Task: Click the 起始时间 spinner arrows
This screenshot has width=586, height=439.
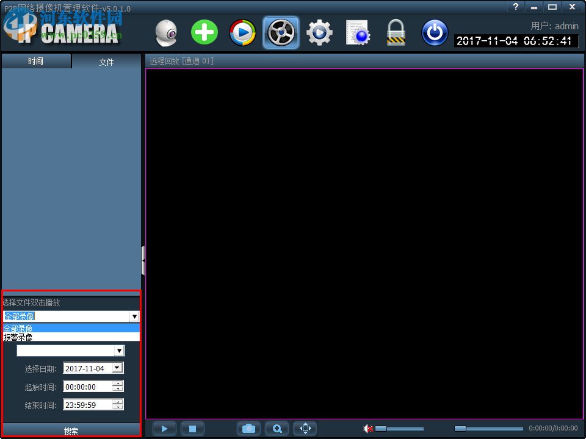Action: pos(118,387)
